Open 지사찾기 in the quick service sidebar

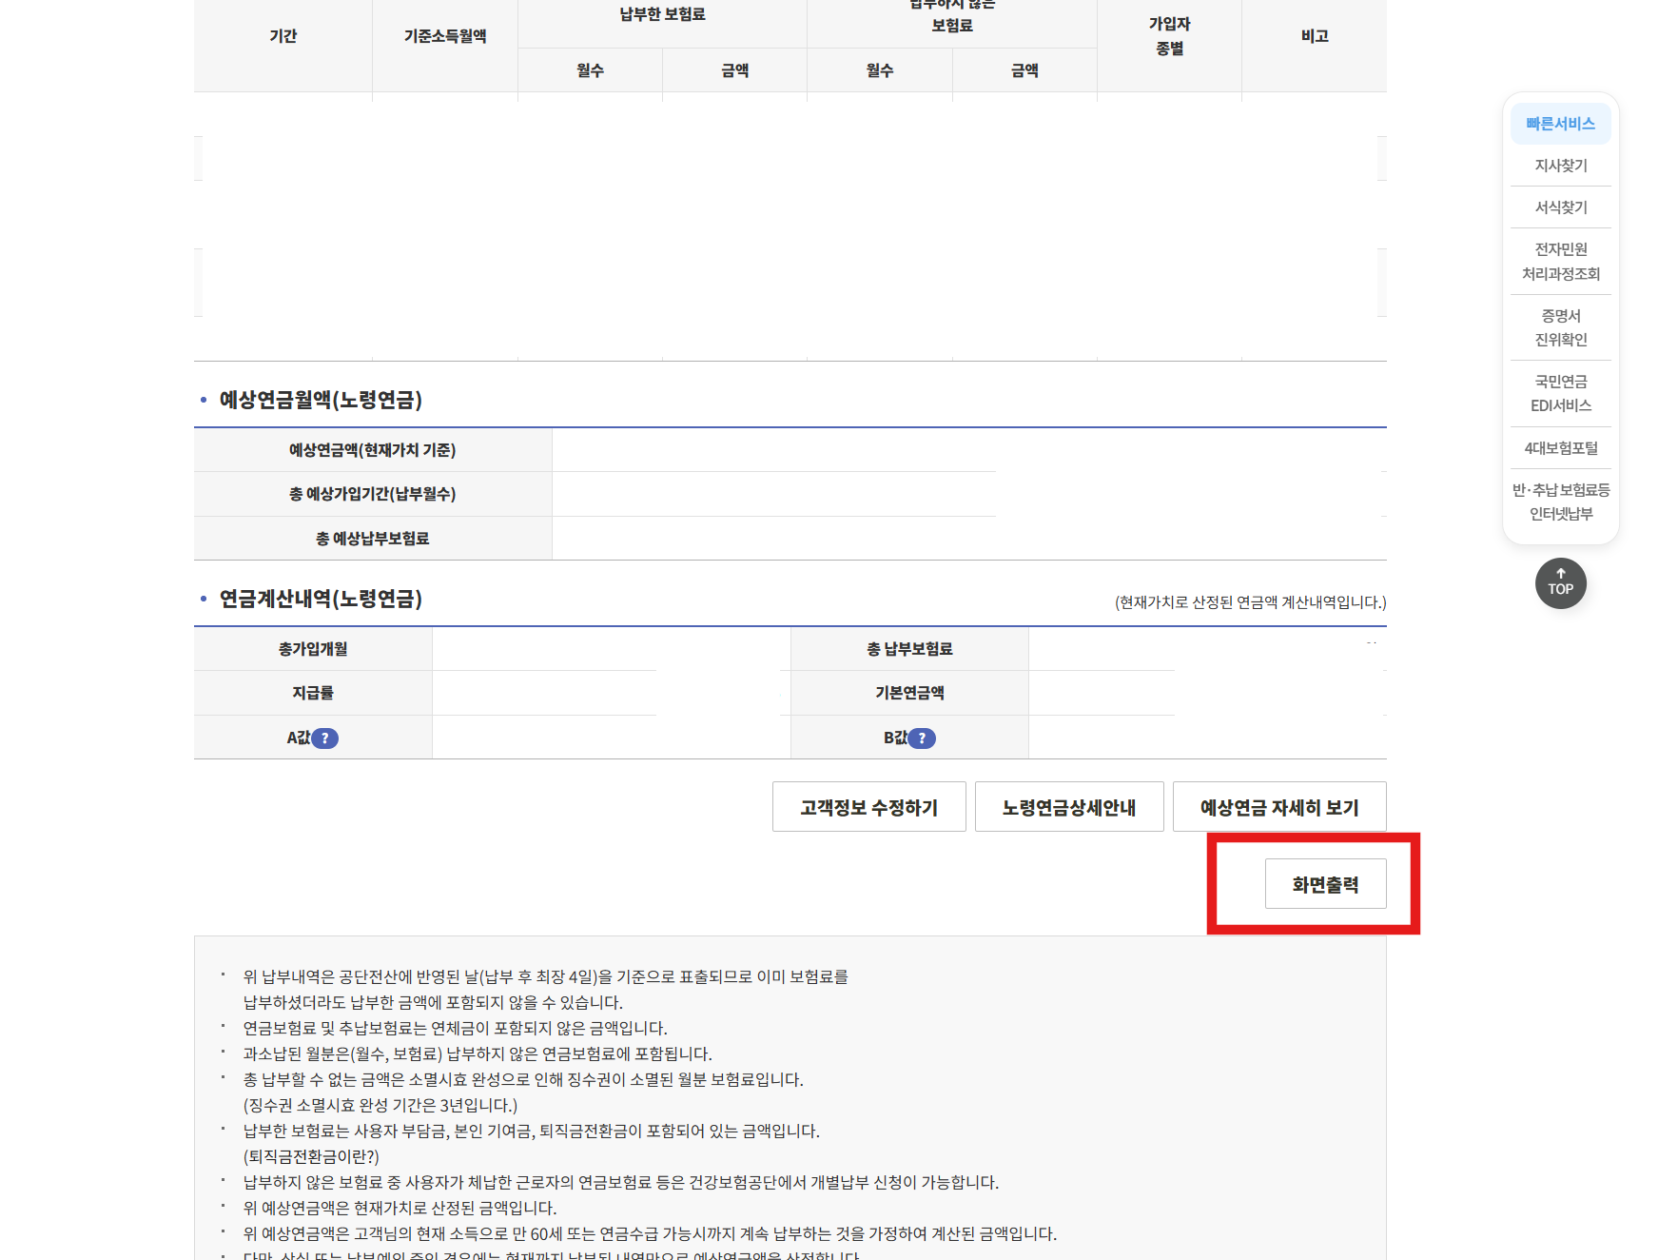(x=1560, y=165)
